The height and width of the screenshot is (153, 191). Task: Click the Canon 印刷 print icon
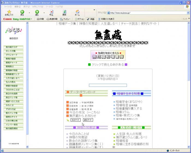tap(40, 19)
